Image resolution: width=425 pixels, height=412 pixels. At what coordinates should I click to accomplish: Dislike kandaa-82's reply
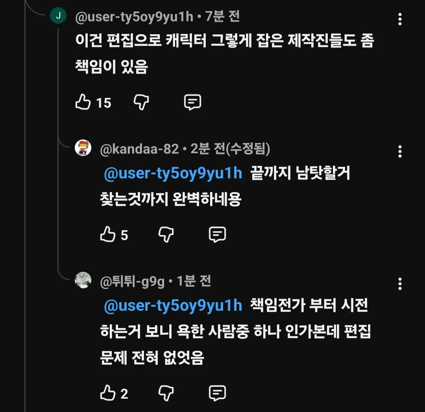pos(166,234)
